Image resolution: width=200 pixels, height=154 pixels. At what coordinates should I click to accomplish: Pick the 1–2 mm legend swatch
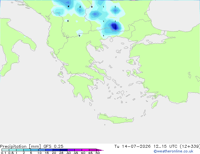pyautogui.click(x=20, y=150)
